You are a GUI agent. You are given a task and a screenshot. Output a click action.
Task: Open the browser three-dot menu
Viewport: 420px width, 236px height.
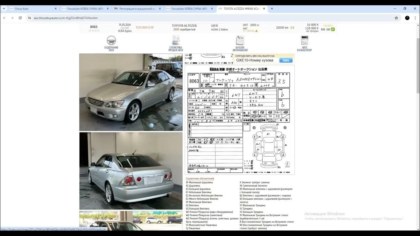pyautogui.click(x=415, y=18)
